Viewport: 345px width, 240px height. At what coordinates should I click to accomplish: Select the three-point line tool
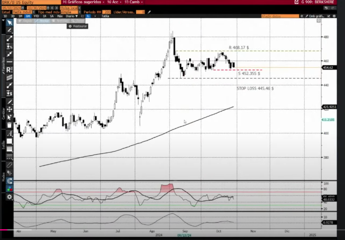coord(10,54)
